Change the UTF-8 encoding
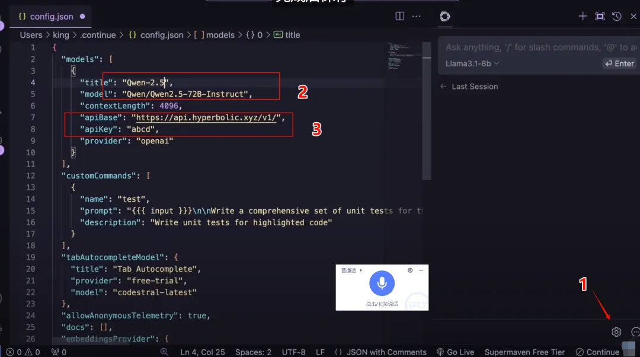 [x=293, y=352]
